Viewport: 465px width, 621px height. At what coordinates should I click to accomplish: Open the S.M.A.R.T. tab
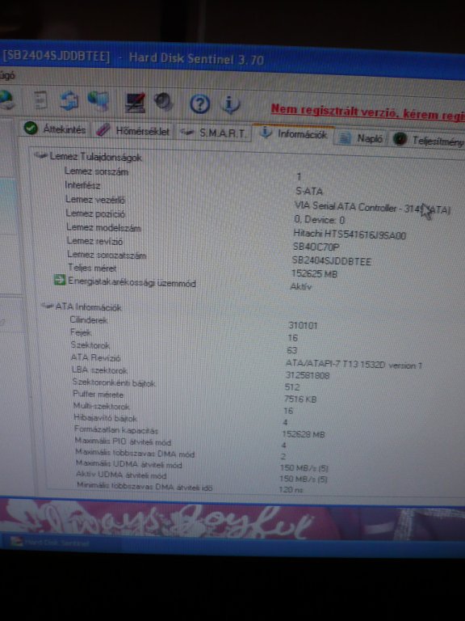pos(214,133)
